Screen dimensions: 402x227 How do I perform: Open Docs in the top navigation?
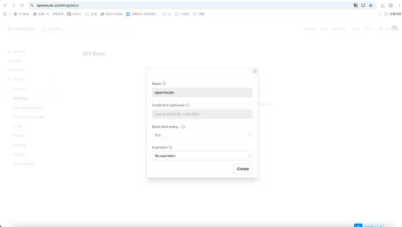point(369,29)
